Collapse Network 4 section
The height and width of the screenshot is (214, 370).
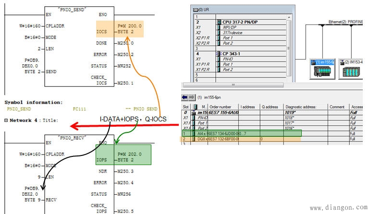coord(6,120)
